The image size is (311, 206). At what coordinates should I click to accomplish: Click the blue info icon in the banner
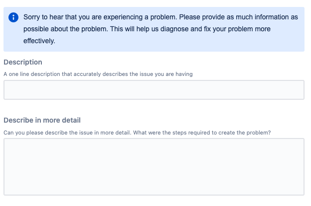coord(13,17)
